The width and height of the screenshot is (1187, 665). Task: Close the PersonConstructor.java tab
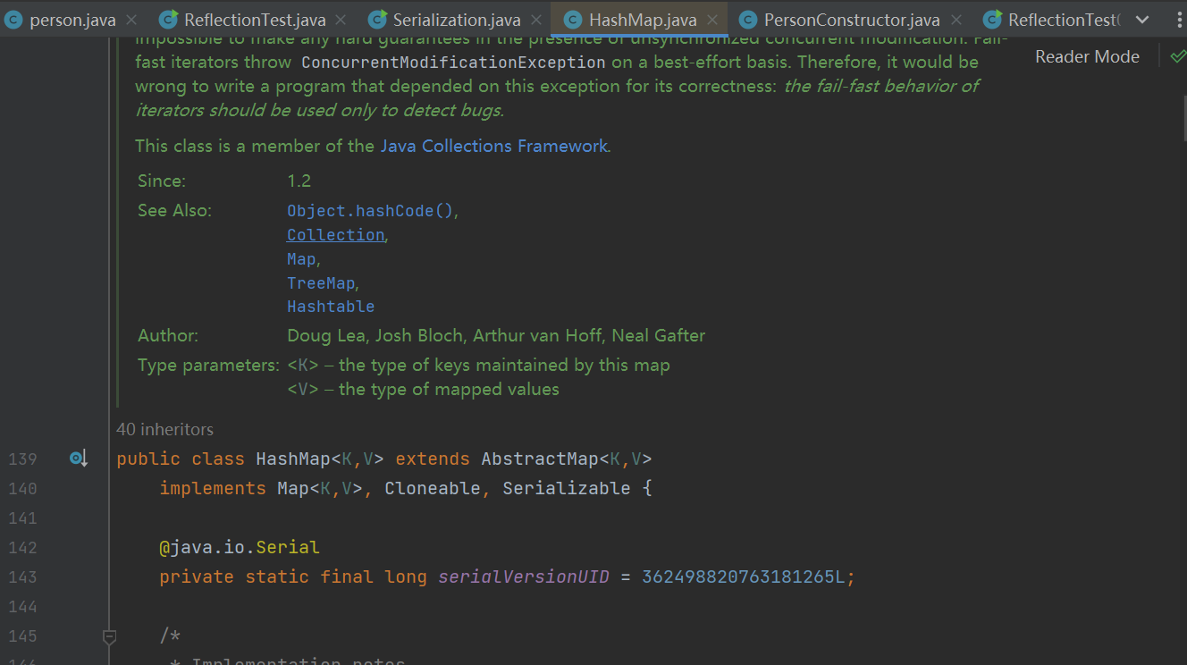pyautogui.click(x=956, y=20)
